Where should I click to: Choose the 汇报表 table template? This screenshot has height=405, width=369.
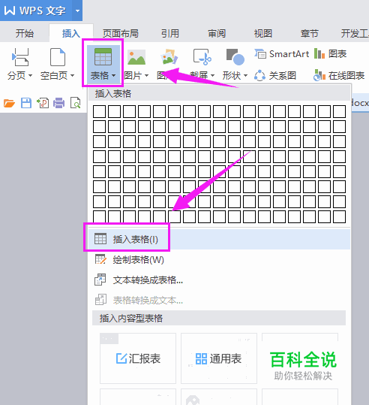tap(138, 358)
